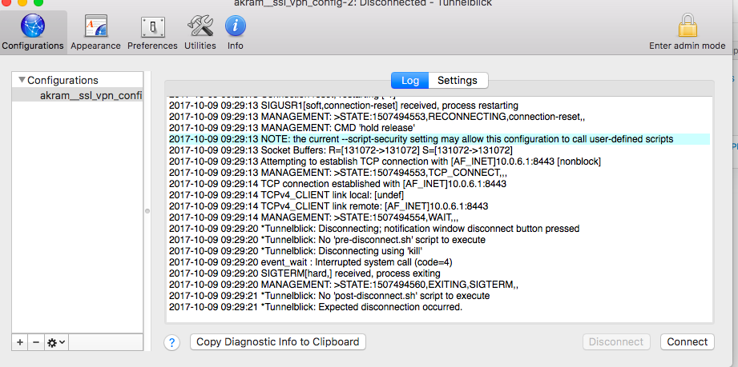
Task: Click the Socket Buffers log line
Action: (341, 150)
